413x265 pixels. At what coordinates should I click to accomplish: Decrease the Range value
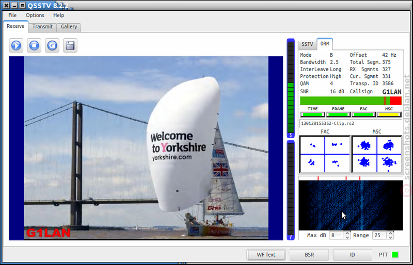tap(391, 237)
